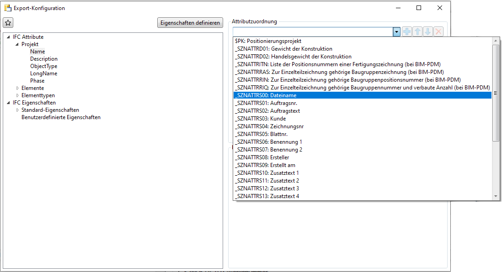Choose _SZNATTRRIQ Baugruppennummer und verbaute Anzahl
The height and width of the screenshot is (272, 502).
click(363, 88)
